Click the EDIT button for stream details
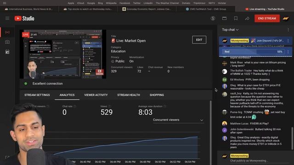The width and height of the screenshot is (294, 165). [199, 40]
